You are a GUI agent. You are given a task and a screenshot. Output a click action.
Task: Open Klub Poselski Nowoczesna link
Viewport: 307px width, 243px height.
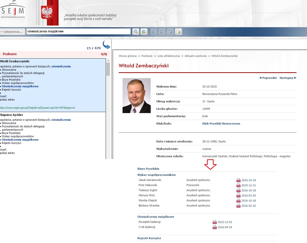click(x=221, y=124)
